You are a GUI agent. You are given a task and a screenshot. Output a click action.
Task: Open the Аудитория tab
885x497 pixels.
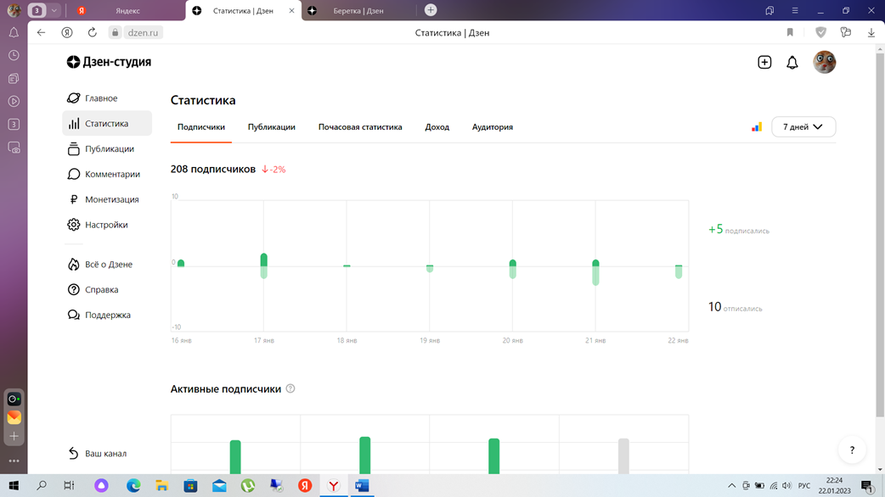tap(492, 126)
